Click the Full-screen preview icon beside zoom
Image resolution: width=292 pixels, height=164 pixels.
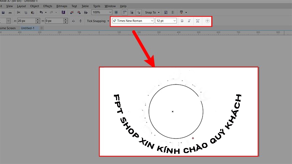tap(116, 12)
